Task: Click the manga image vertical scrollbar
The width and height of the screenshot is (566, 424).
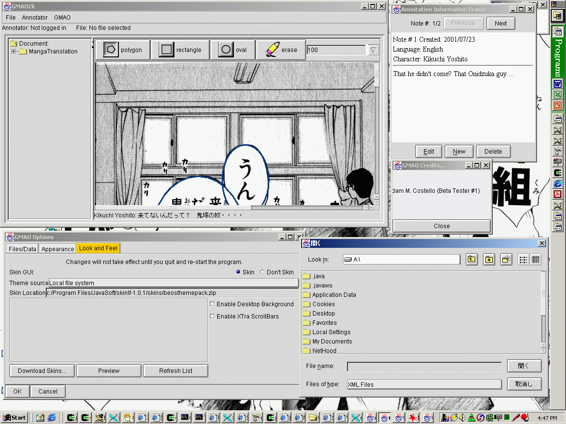Action: coord(377,133)
